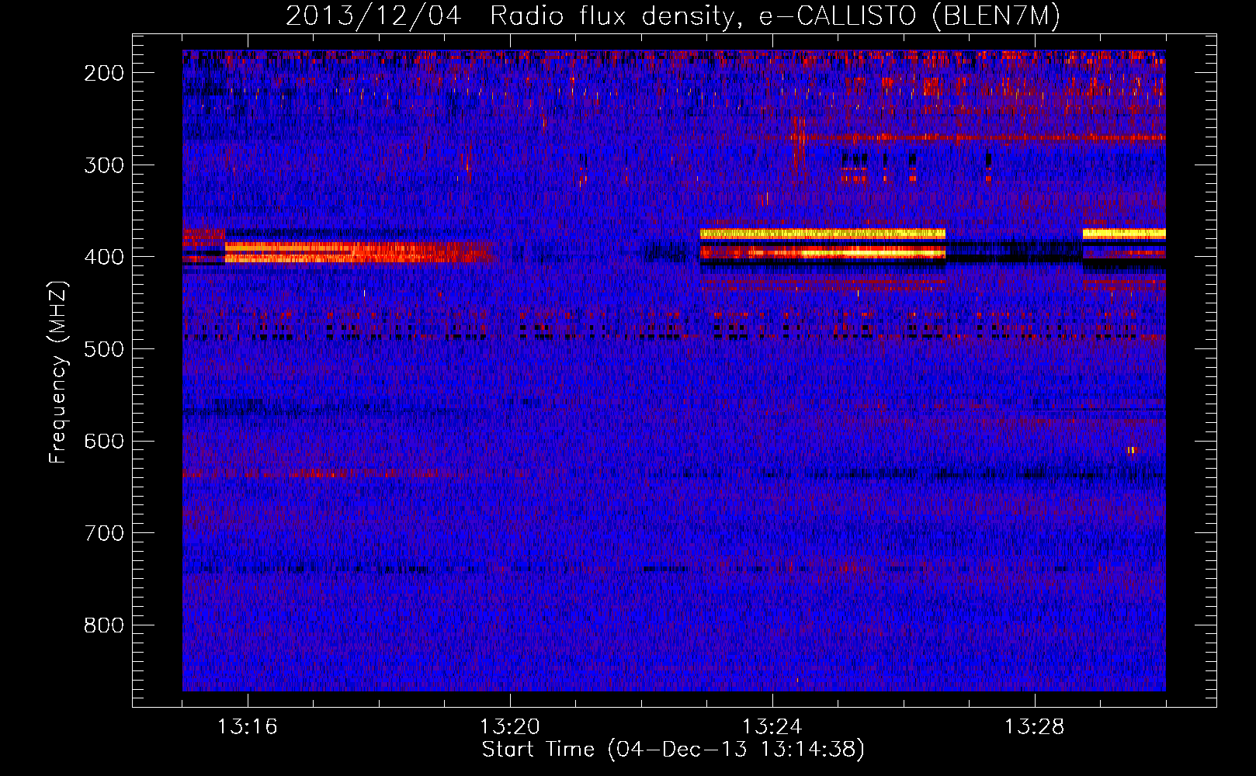Click the 600 frequency tick label
1256x776 pixels.
pos(104,441)
